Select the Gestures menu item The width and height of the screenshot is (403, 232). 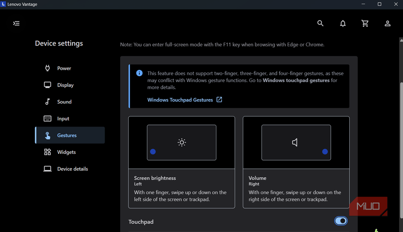click(x=70, y=135)
